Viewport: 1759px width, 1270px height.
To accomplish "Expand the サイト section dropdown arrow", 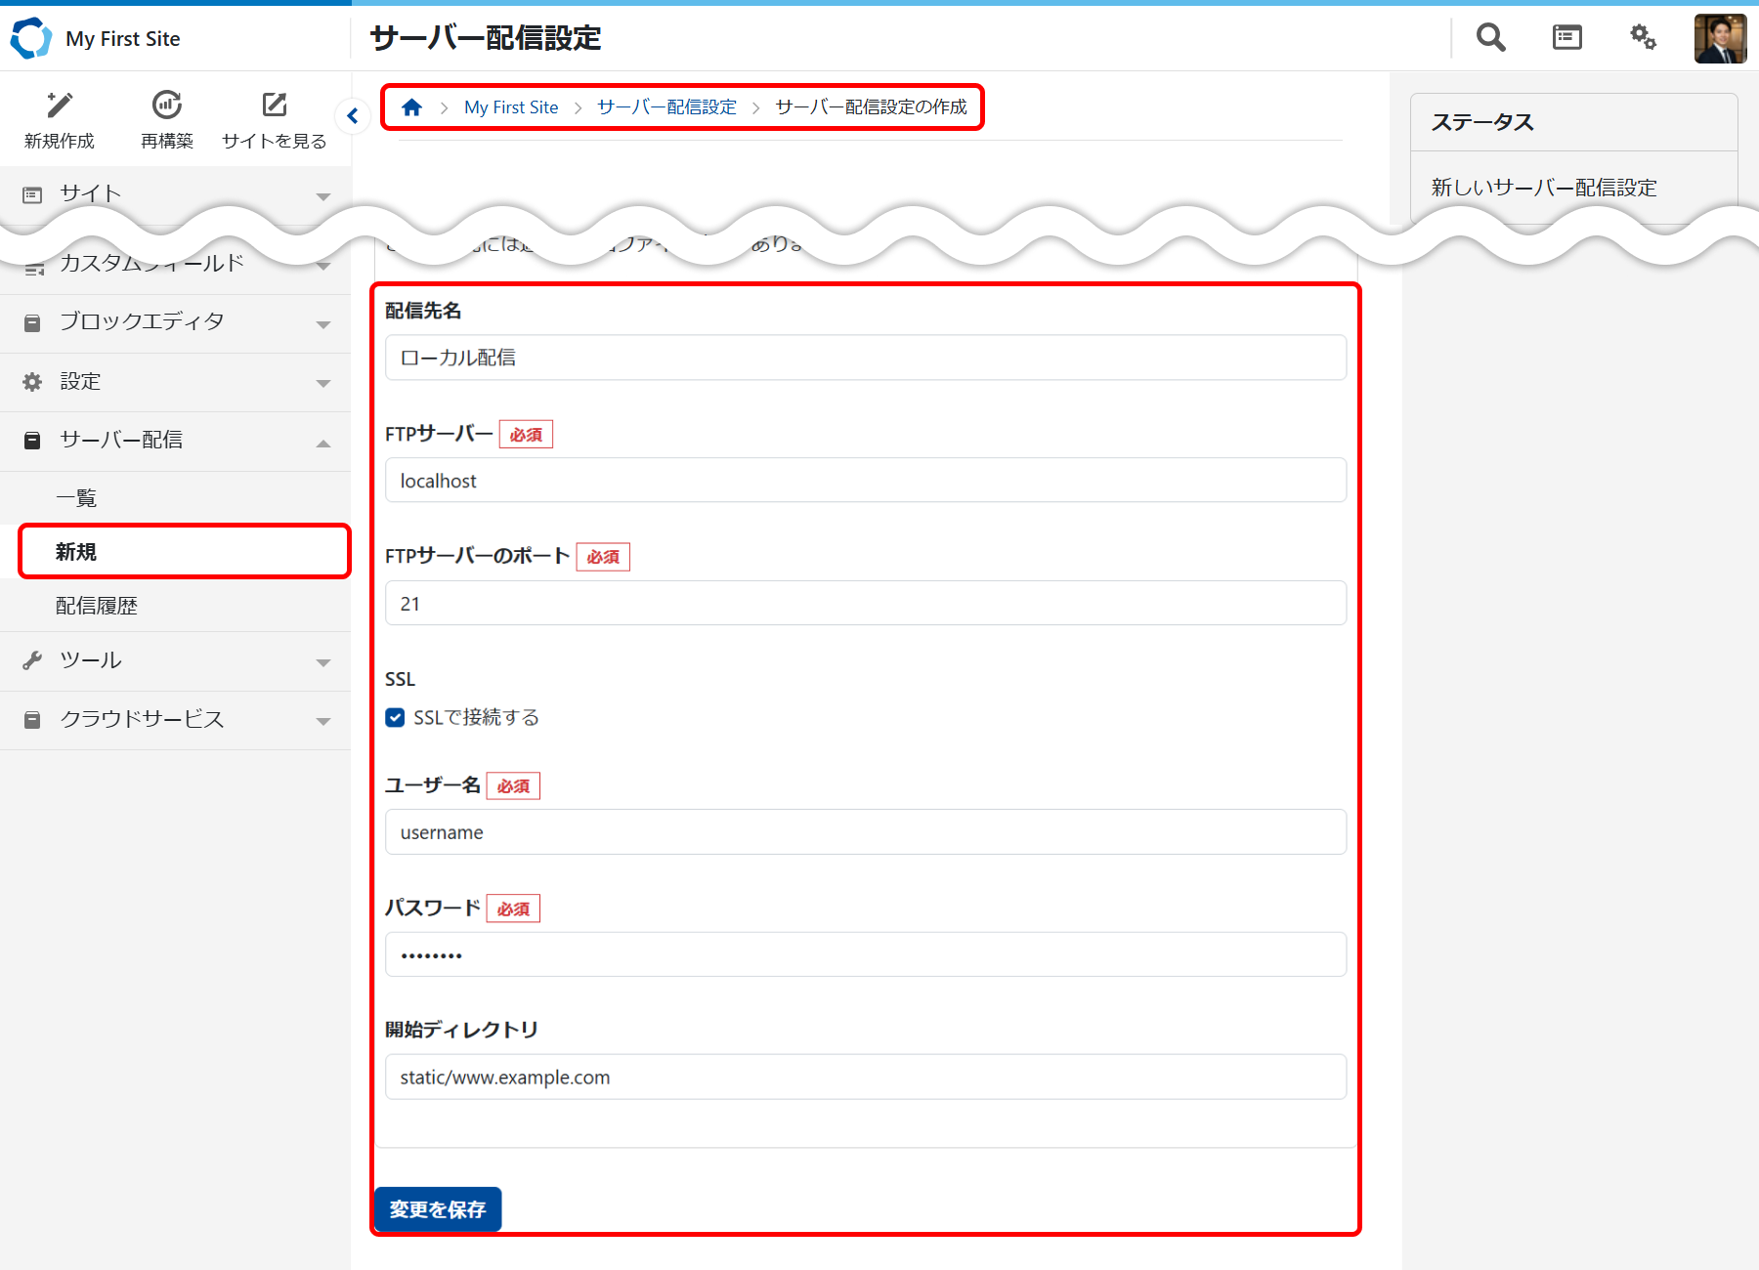I will (323, 195).
